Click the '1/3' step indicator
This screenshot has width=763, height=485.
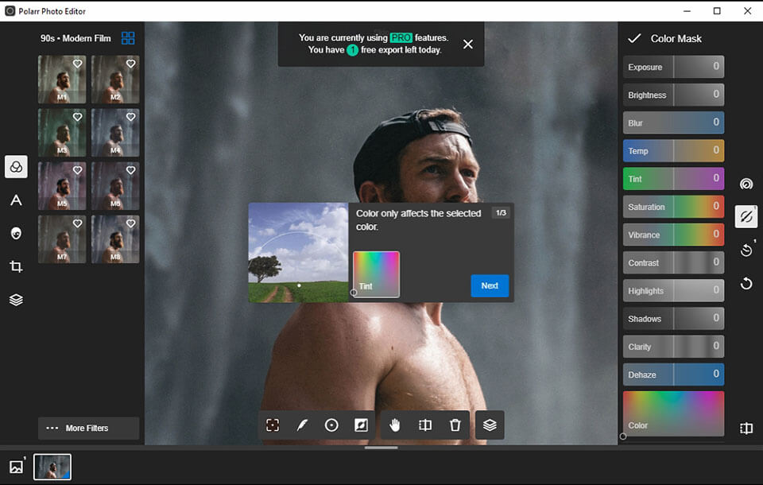(501, 213)
